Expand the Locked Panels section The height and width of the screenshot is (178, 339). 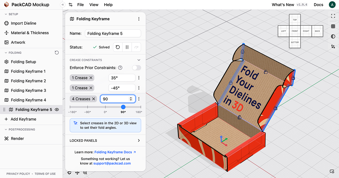[139, 140]
